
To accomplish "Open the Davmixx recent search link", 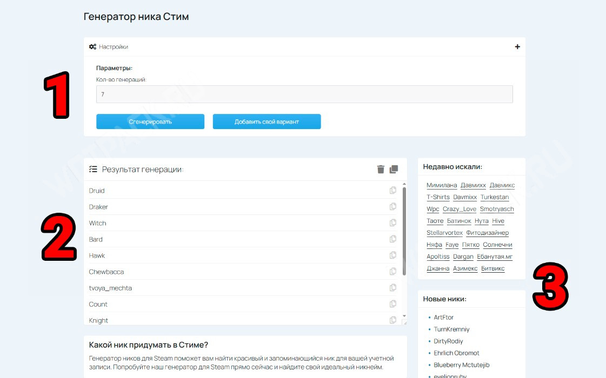I will click(465, 197).
